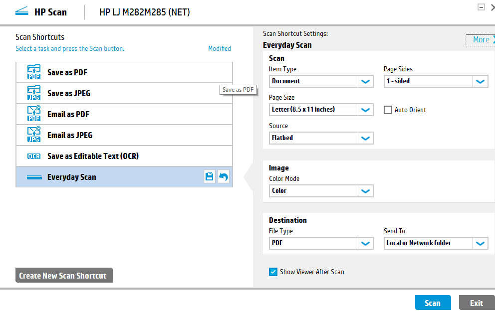The image size is (495, 315).
Task: Select the Save as JPEG shortcut icon
Action: click(x=33, y=93)
